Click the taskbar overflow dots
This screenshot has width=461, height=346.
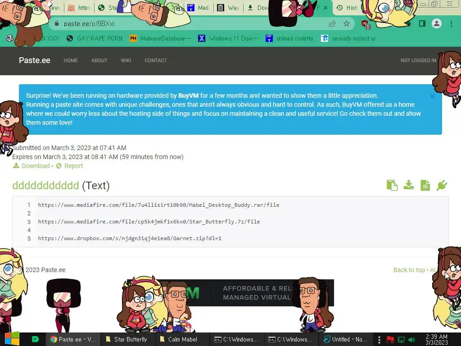coord(379,340)
